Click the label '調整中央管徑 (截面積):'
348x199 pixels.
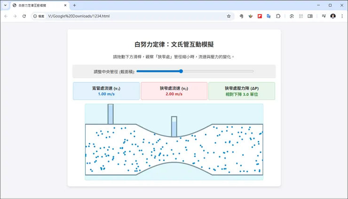click(114, 72)
